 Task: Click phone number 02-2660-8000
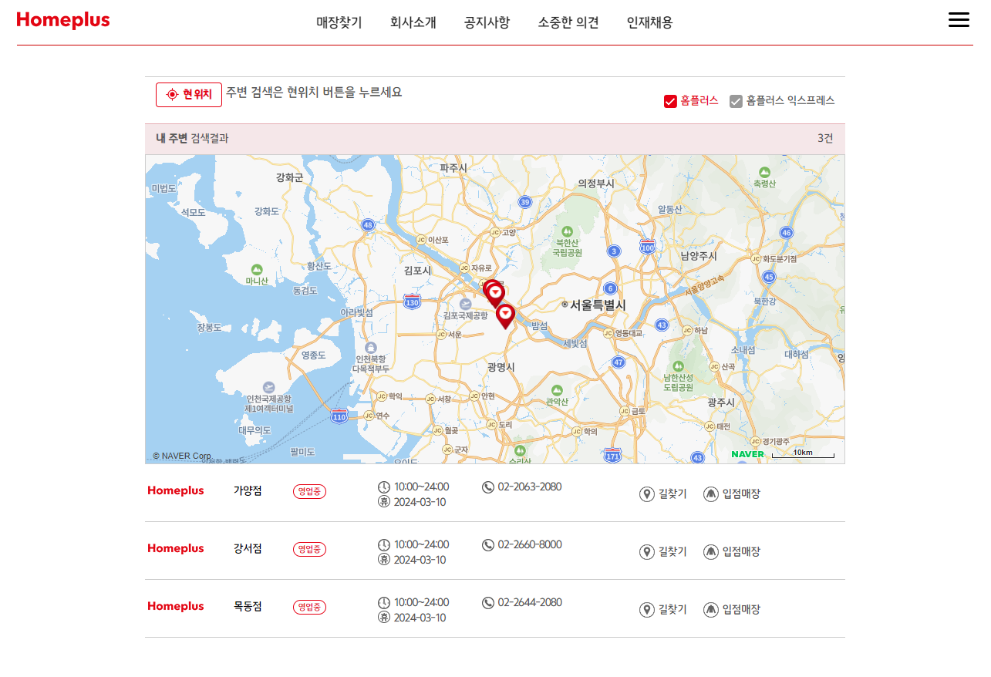tap(530, 545)
